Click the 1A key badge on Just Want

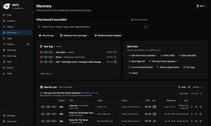[x=115, y=52]
